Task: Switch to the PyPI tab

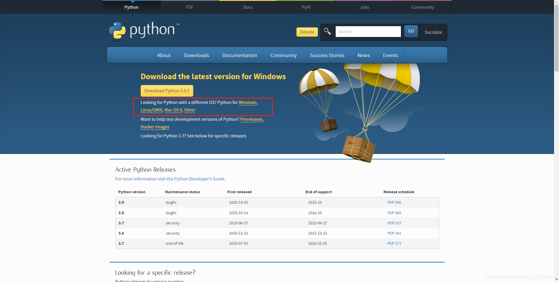Action: (x=306, y=7)
